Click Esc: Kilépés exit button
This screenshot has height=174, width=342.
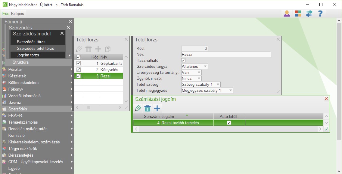[13, 13]
